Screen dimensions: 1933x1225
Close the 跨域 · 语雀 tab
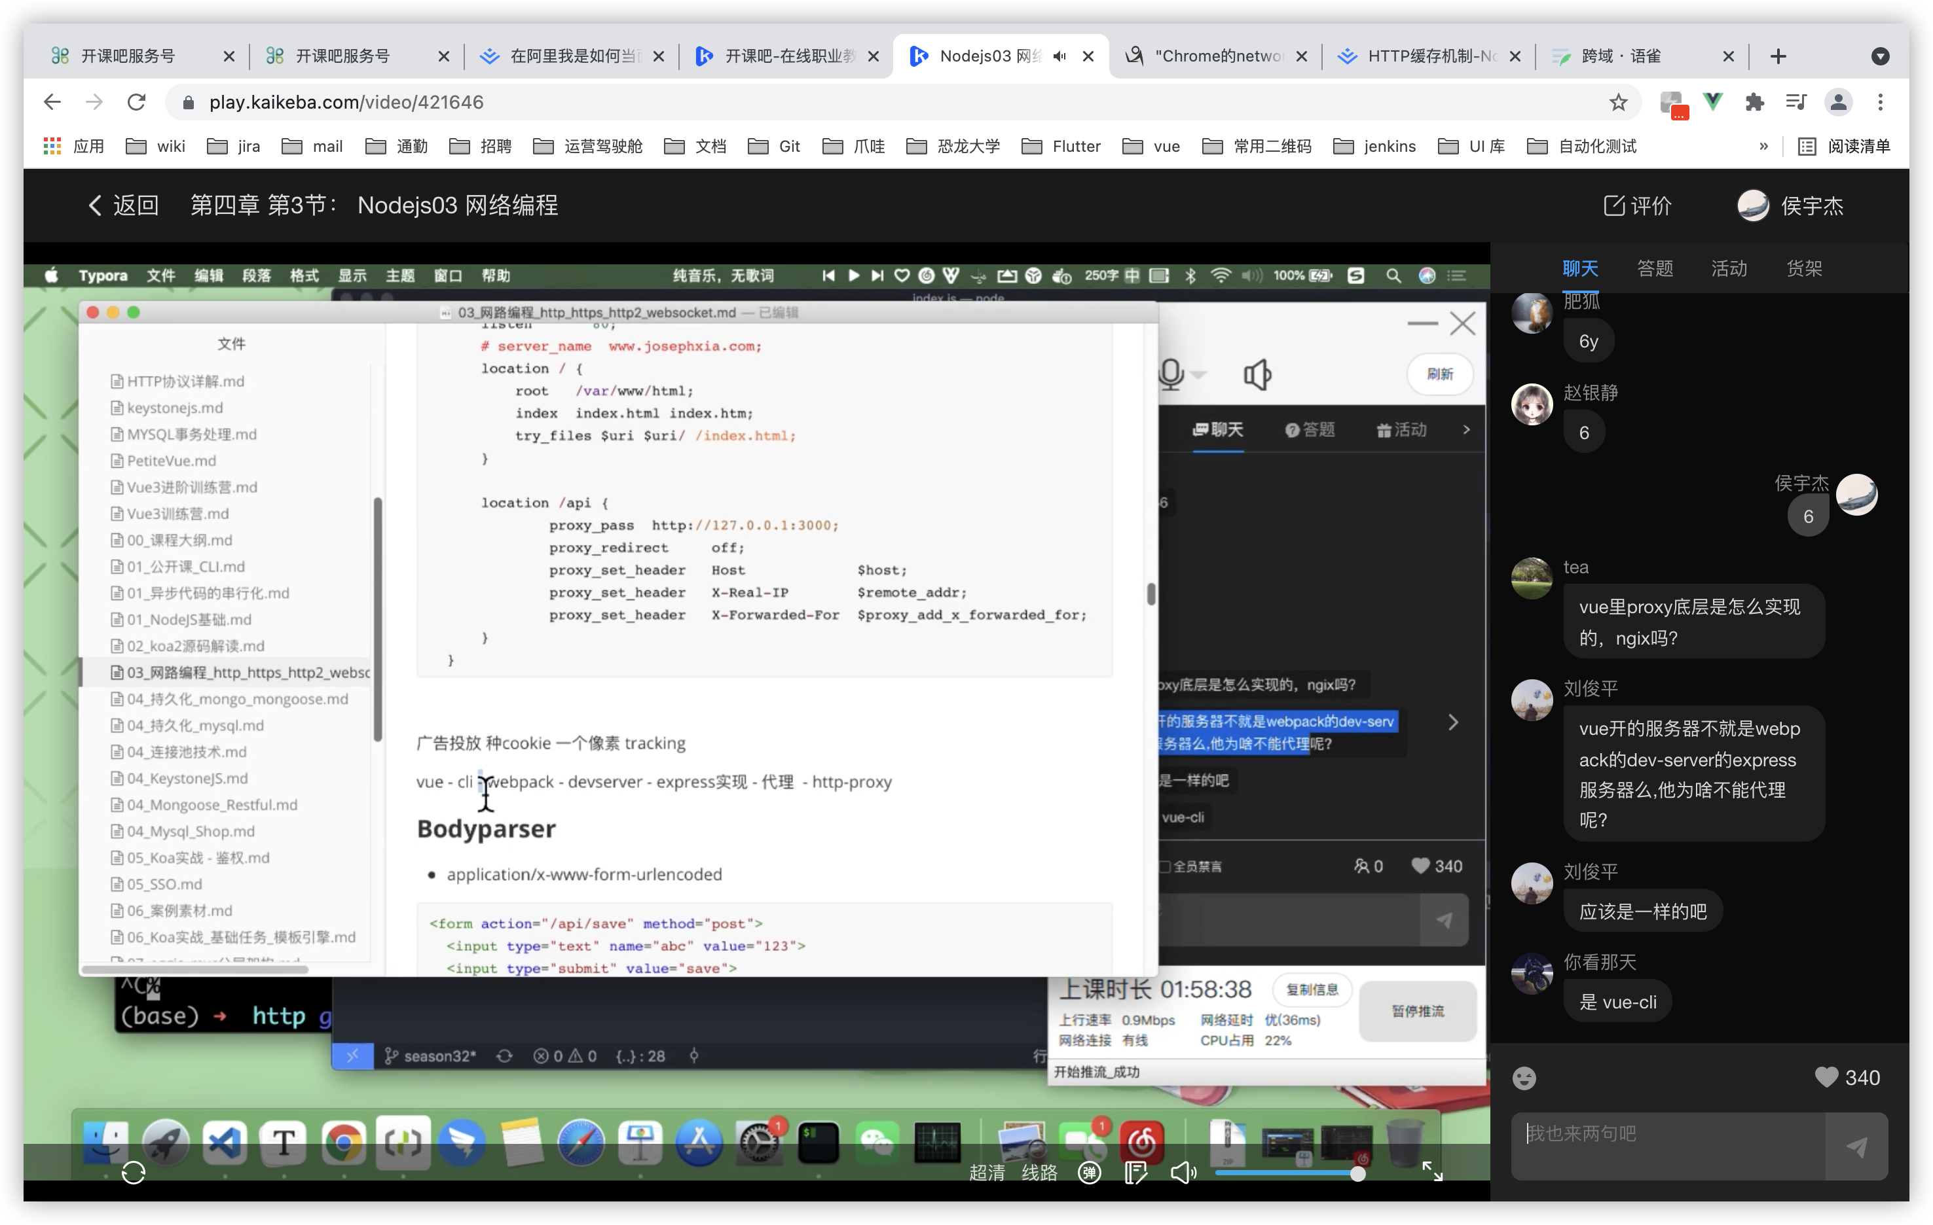tap(1728, 56)
